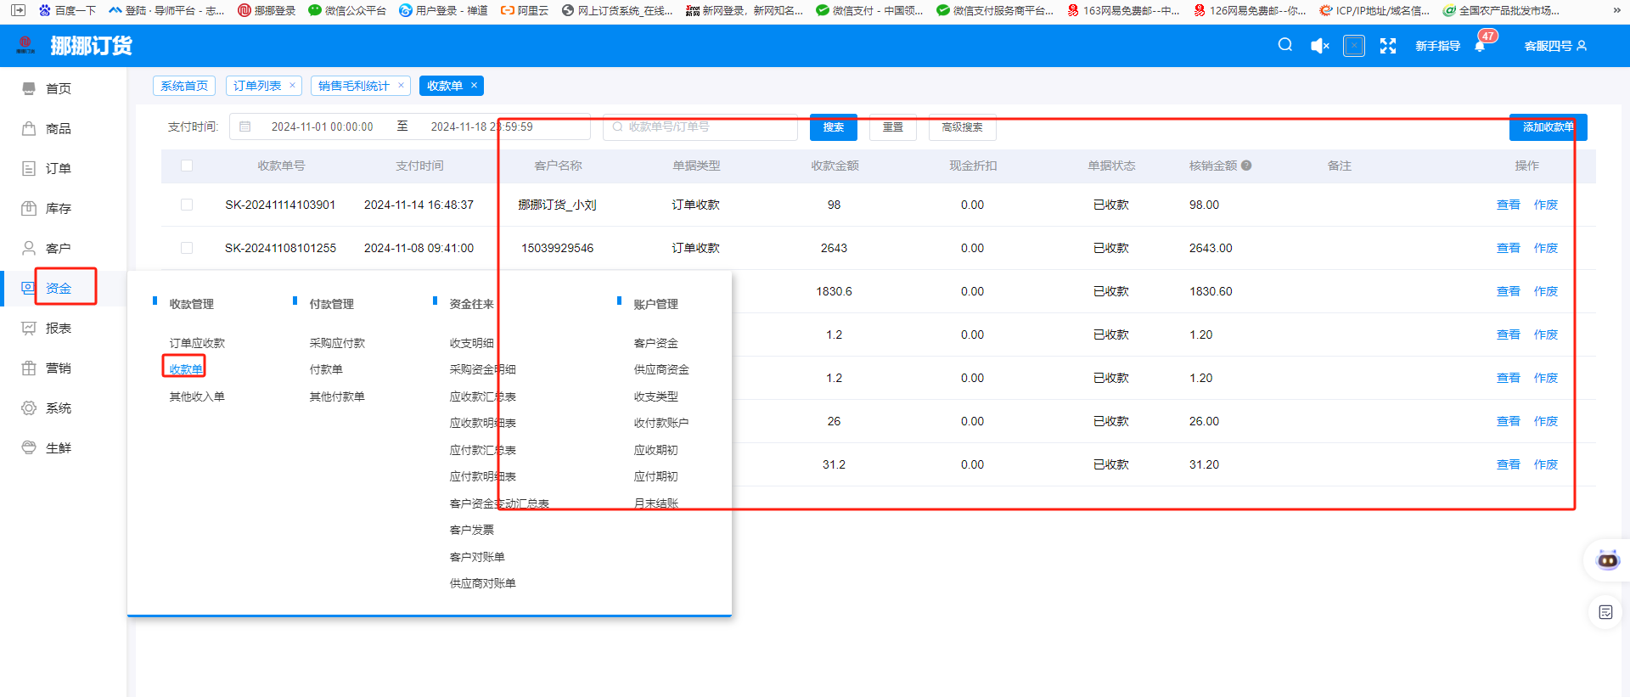1630x697 pixels.
Task: Check the box for SK-20241114103901 row
Action: point(187,205)
